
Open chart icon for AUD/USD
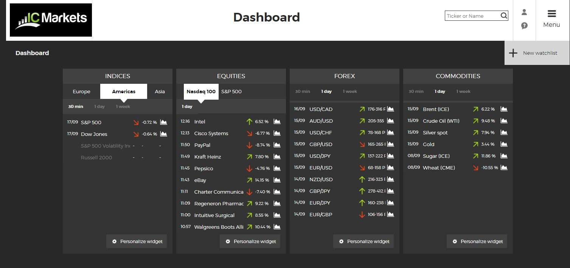tap(390, 121)
